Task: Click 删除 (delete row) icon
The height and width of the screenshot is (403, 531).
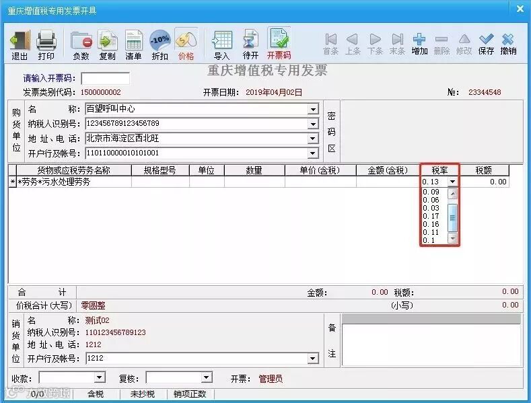Action: click(x=441, y=44)
